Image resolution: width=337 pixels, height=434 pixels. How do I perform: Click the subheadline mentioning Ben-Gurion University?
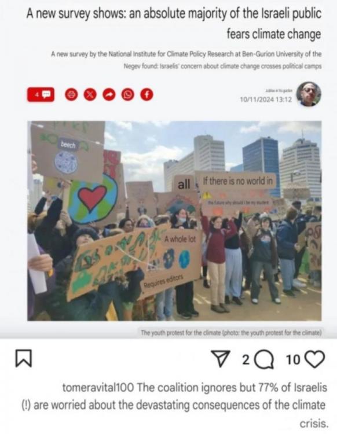(x=186, y=60)
